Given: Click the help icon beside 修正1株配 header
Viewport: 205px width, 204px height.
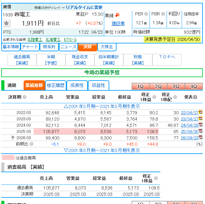Looking at the screenshot, I should coord(175,97).
